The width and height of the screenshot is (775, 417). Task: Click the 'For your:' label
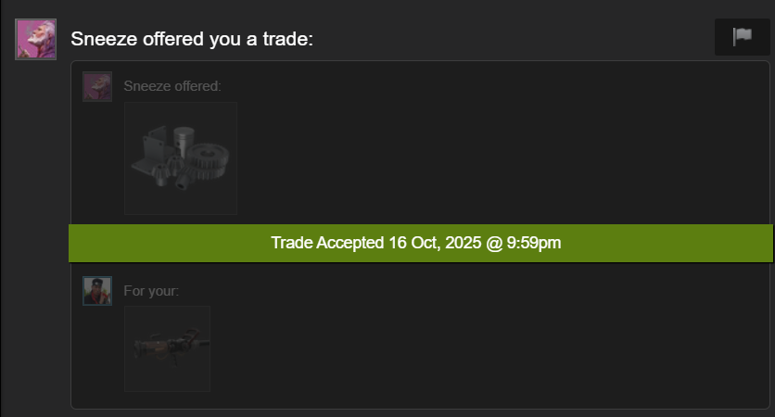pyautogui.click(x=151, y=291)
